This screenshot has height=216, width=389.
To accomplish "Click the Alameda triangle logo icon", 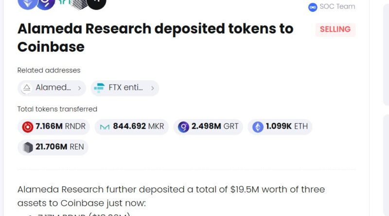I will [x=27, y=88].
